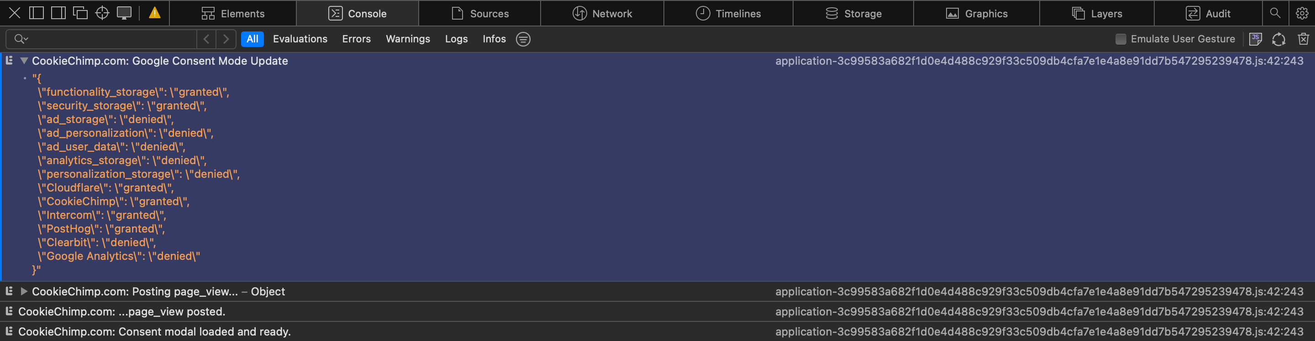Screen dimensions: 1315x341
Task: Click log icon beside Consent modal loaded
Action: click(9, 331)
